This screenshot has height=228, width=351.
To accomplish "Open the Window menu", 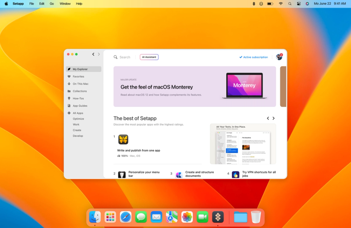I will 65,4.
